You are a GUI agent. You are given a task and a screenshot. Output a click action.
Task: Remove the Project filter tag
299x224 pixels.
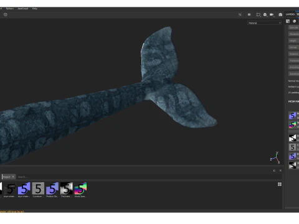13,177
